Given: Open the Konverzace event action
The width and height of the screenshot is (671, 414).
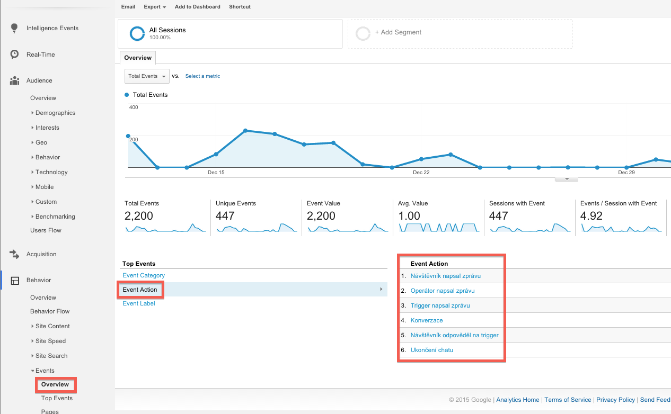Looking at the screenshot, I should tap(427, 320).
